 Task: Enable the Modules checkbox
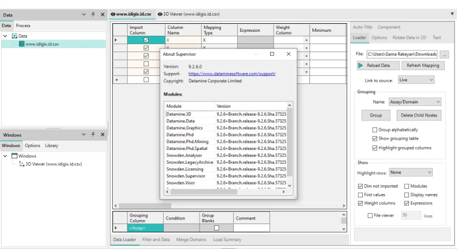[407, 186]
